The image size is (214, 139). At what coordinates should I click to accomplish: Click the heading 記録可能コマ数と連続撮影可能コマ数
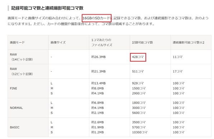47,8
